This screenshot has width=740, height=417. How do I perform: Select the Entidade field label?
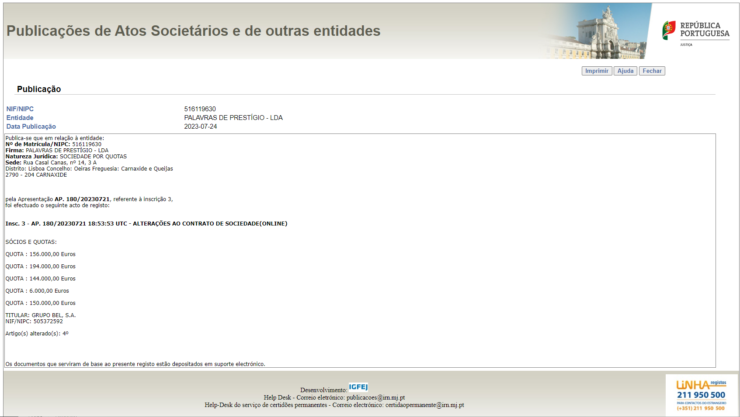(x=20, y=118)
